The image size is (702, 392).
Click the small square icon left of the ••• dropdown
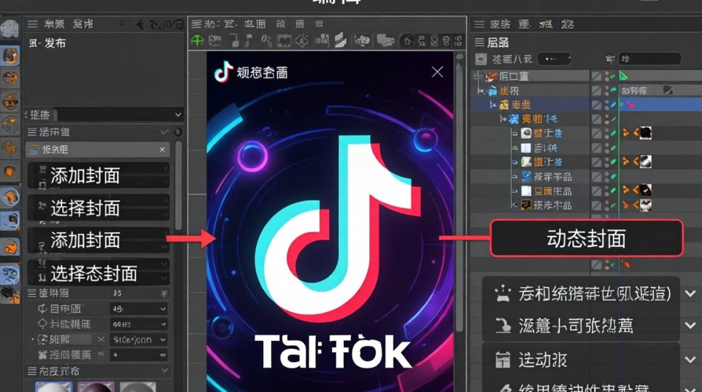pyautogui.click(x=481, y=59)
